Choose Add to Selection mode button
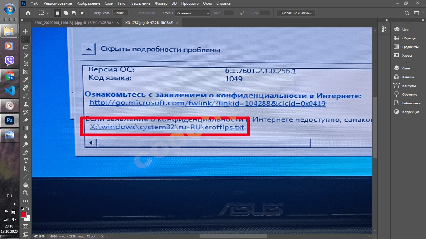The image size is (426, 239). click(x=66, y=13)
